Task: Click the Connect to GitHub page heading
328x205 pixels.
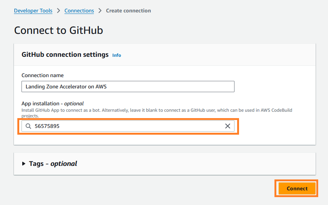Action: coord(58,30)
